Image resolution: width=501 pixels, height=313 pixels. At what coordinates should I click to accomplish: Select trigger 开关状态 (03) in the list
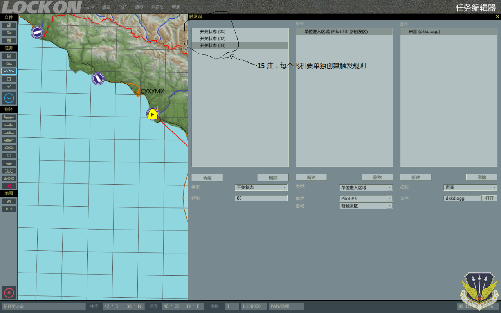[x=240, y=46]
